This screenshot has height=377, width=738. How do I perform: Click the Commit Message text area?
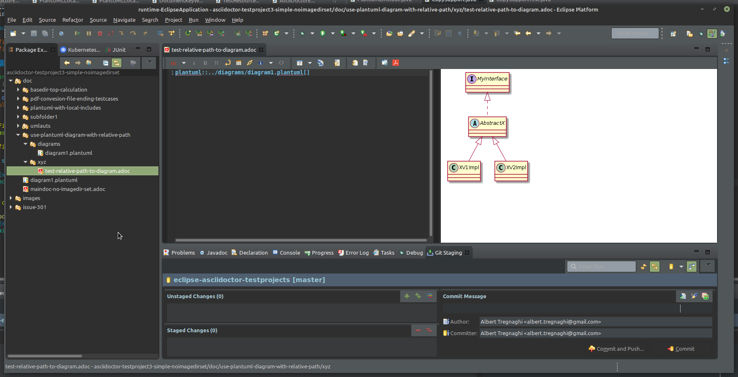[x=577, y=308]
